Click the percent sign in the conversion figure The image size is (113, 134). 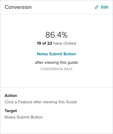click(x=64, y=35)
